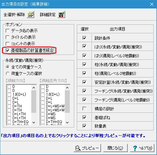Check 1.0(D+L) in 橋軸方向 list
Viewport: 157px width, 155px height.
[9, 95]
